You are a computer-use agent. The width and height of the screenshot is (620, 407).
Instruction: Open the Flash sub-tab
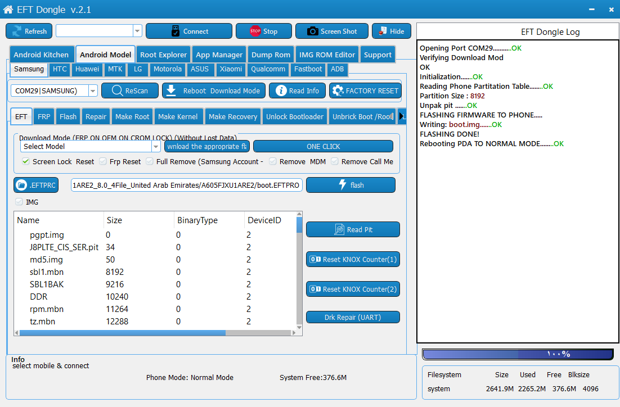68,116
